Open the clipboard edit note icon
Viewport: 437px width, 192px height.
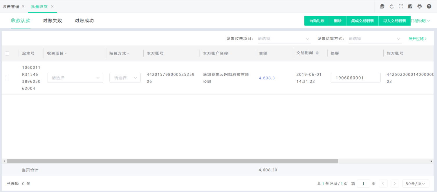pyautogui.click(x=410, y=6)
